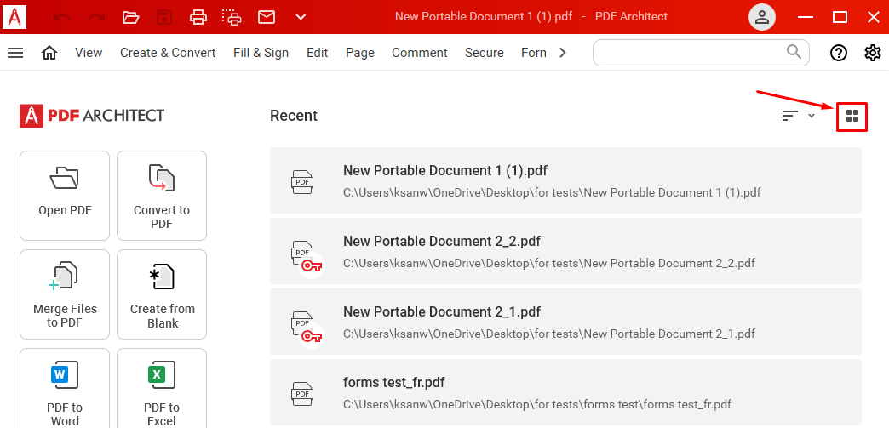Image resolution: width=889 pixels, height=428 pixels.
Task: Open New Portable Document 1 (1).pdf
Action: click(565, 180)
